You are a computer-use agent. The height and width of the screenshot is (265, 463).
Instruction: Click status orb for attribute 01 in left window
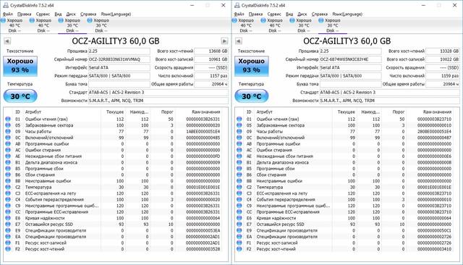tap(8, 119)
